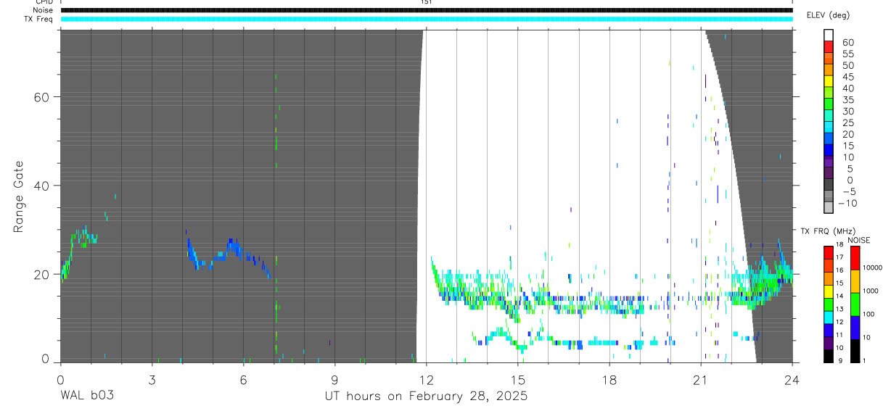Click the blue 10 segment of NOISE bar
This screenshot has width=891, height=411.
pos(855,328)
